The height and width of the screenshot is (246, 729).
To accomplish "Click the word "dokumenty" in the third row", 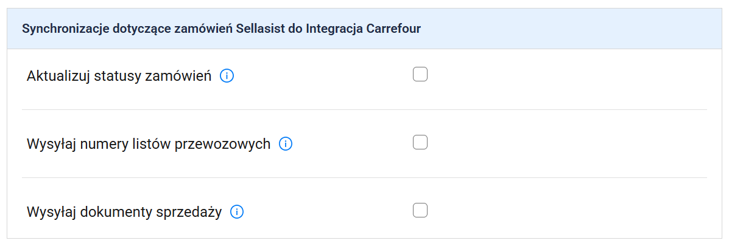I will click(x=116, y=213).
